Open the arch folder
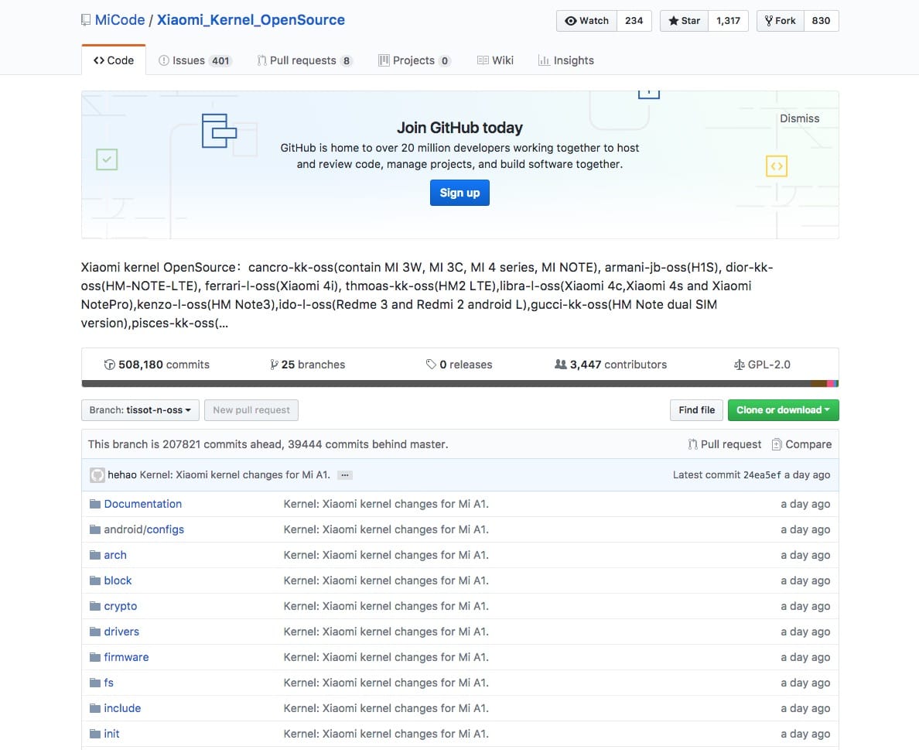919x750 pixels. (115, 555)
